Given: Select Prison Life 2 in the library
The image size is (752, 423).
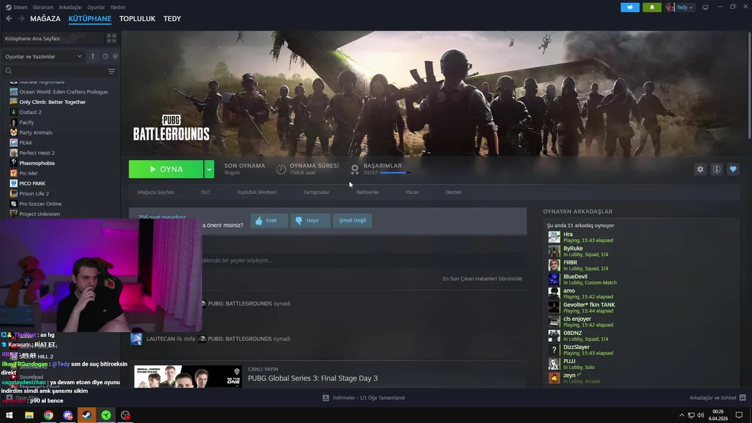Looking at the screenshot, I should coord(34,193).
